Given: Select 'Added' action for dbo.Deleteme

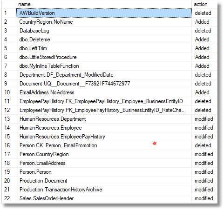Looking at the screenshot, I should (204, 39).
